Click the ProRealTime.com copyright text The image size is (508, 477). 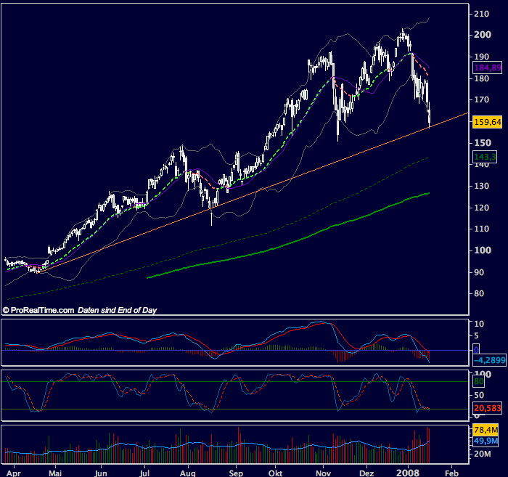pyautogui.click(x=38, y=310)
